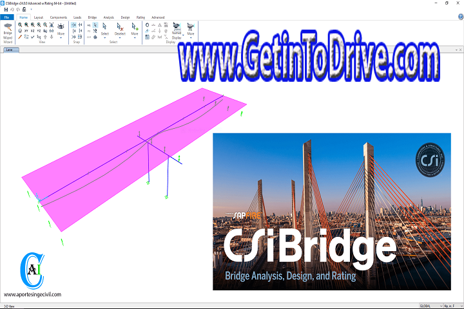Select the Lane view window tab
This screenshot has width=464, height=309.
click(10, 50)
